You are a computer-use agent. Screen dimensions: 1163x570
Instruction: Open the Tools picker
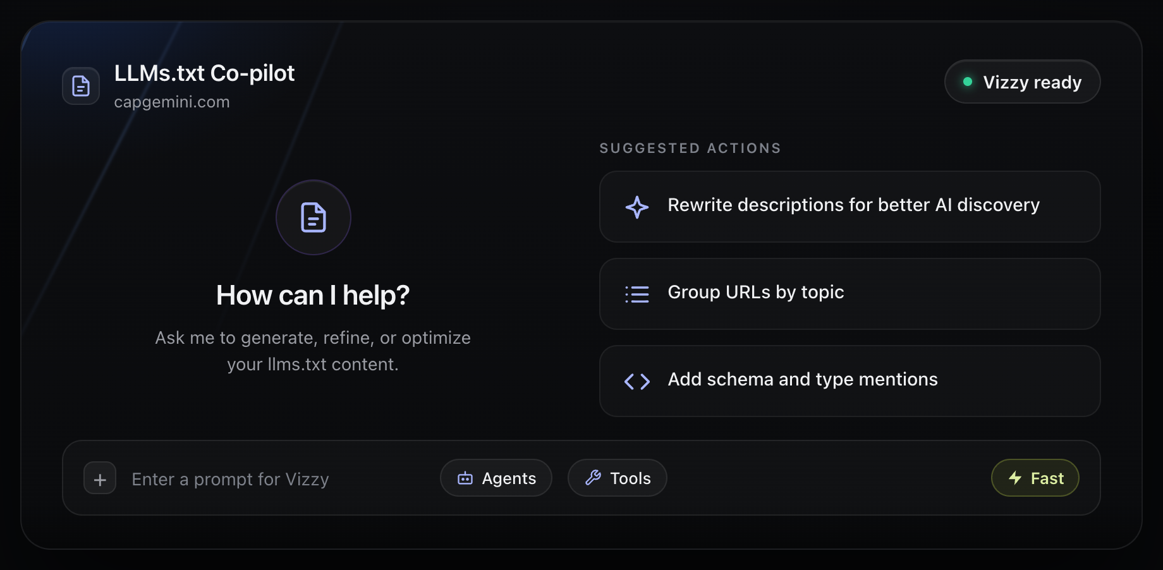618,478
